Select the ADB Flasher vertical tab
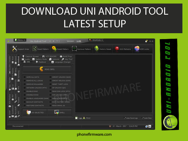 [x=10, y=100]
